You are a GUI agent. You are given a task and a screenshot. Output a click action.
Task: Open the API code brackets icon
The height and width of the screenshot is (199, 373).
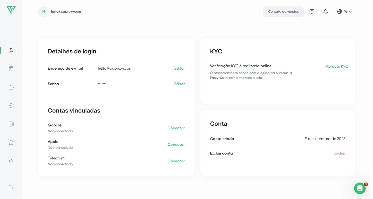click(x=11, y=161)
